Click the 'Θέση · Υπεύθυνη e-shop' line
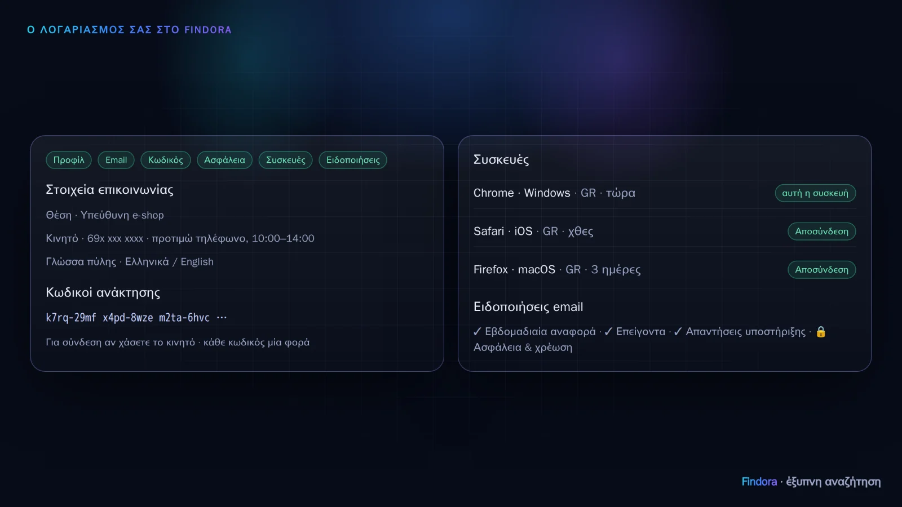Screen dimensions: 902x507 click(105, 215)
